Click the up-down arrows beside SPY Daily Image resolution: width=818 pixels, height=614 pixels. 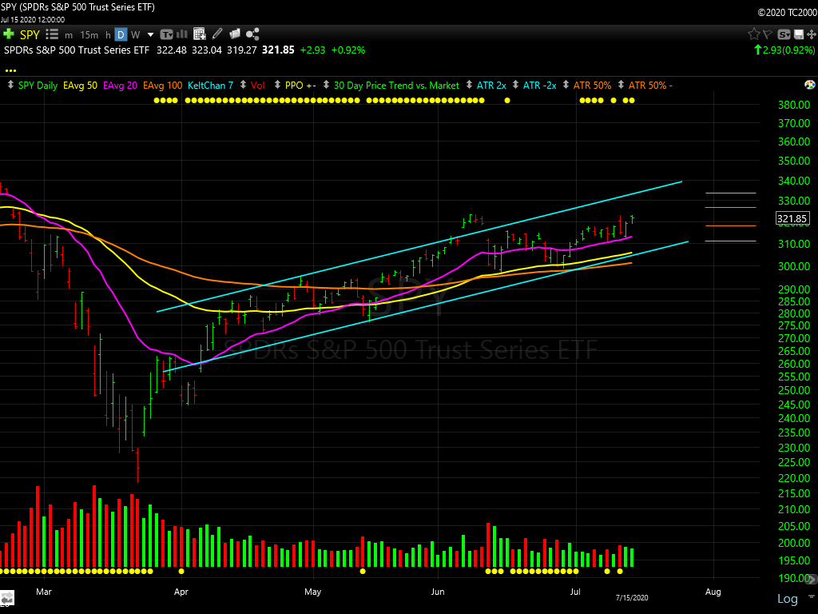[x=10, y=85]
